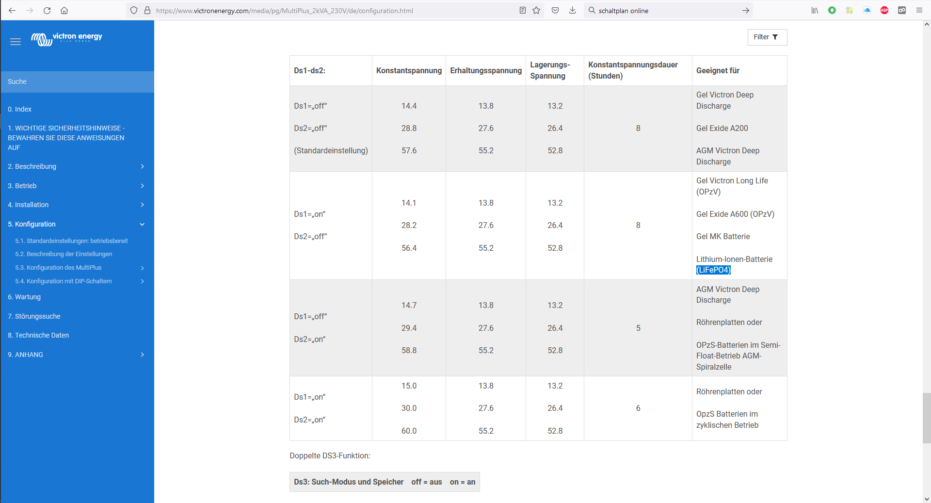Expand 5.3 Konfiguration des MultiPlus
This screenshot has height=503, width=931.
(x=142, y=268)
